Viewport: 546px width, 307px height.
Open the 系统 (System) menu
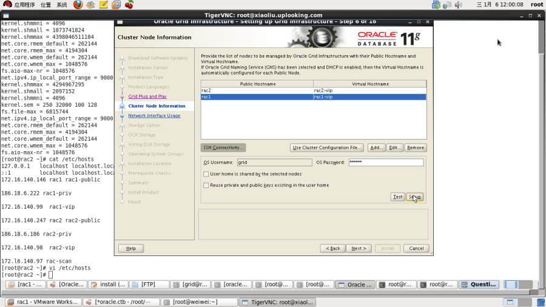(62, 4)
